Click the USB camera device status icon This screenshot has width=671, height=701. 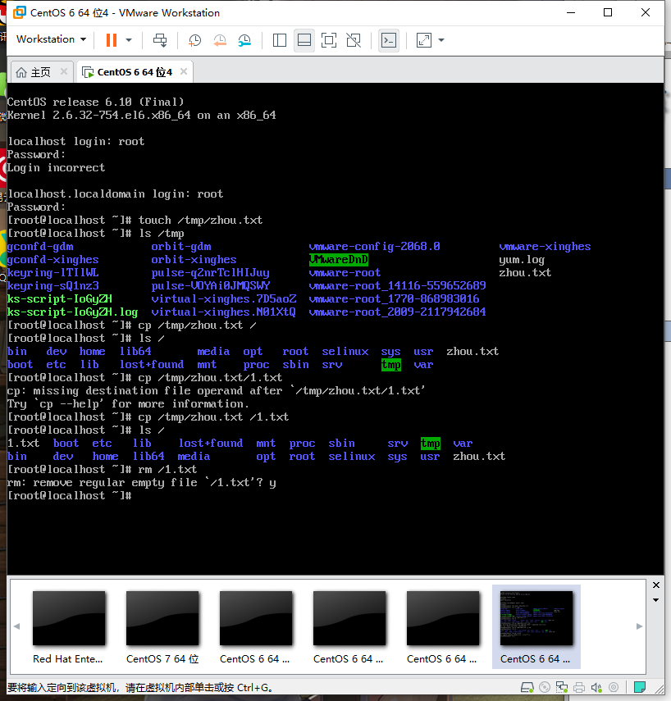tap(614, 687)
